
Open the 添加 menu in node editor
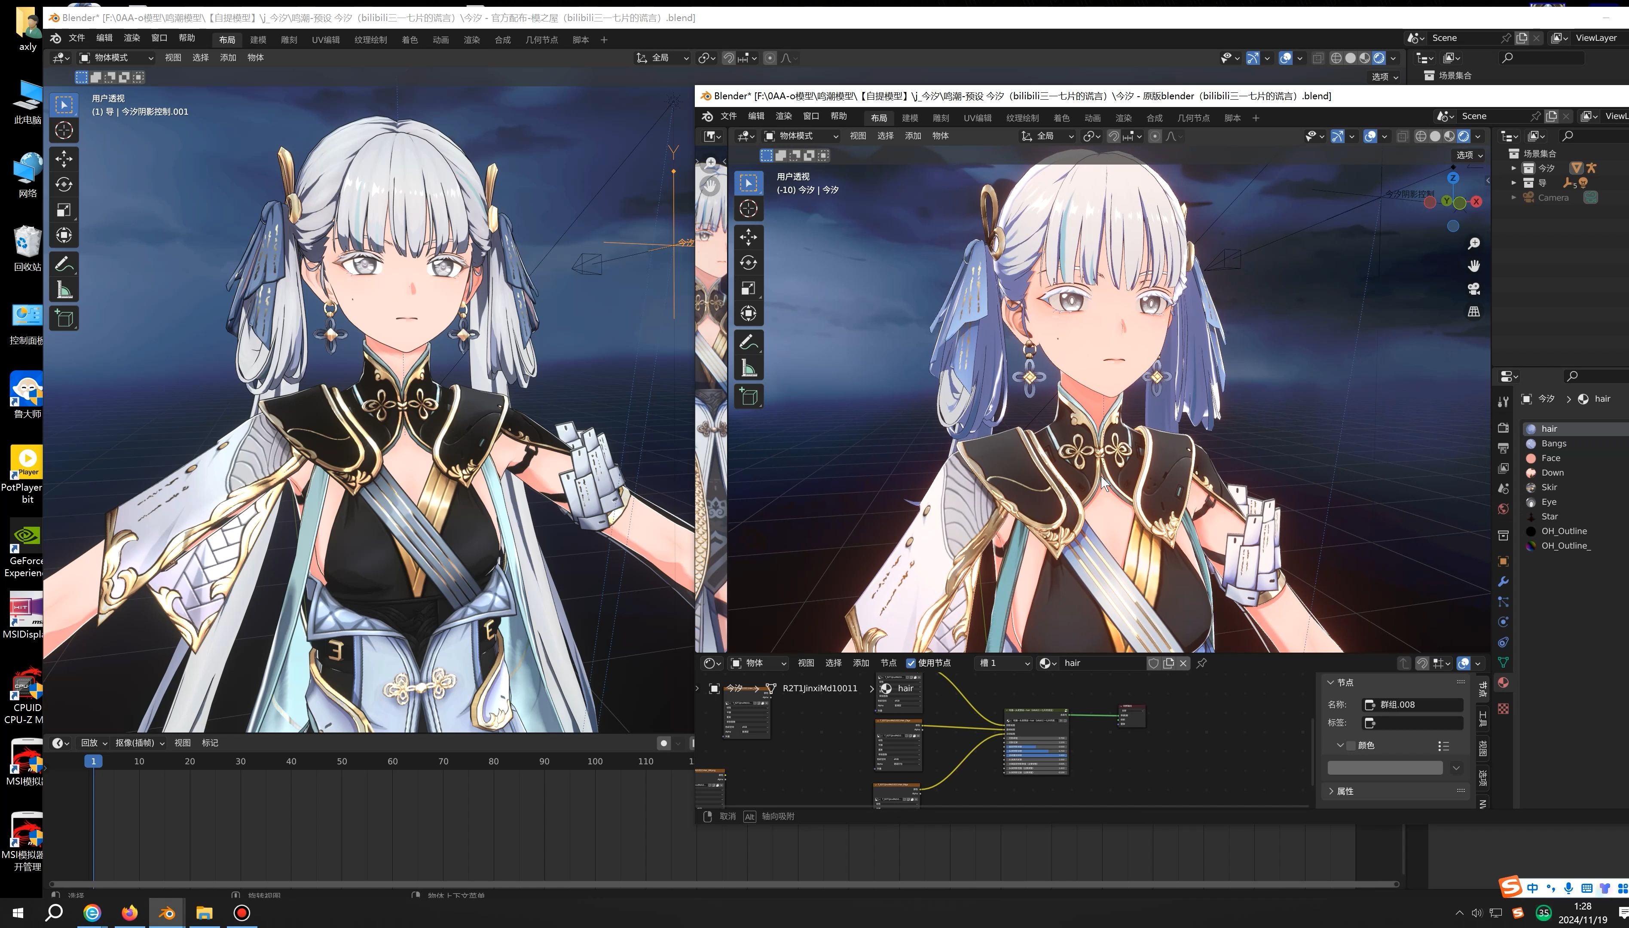pyautogui.click(x=861, y=663)
